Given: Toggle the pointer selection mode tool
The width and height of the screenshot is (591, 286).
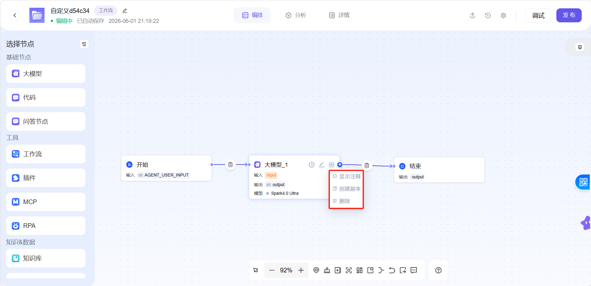Looking at the screenshot, I should pyautogui.click(x=256, y=270).
